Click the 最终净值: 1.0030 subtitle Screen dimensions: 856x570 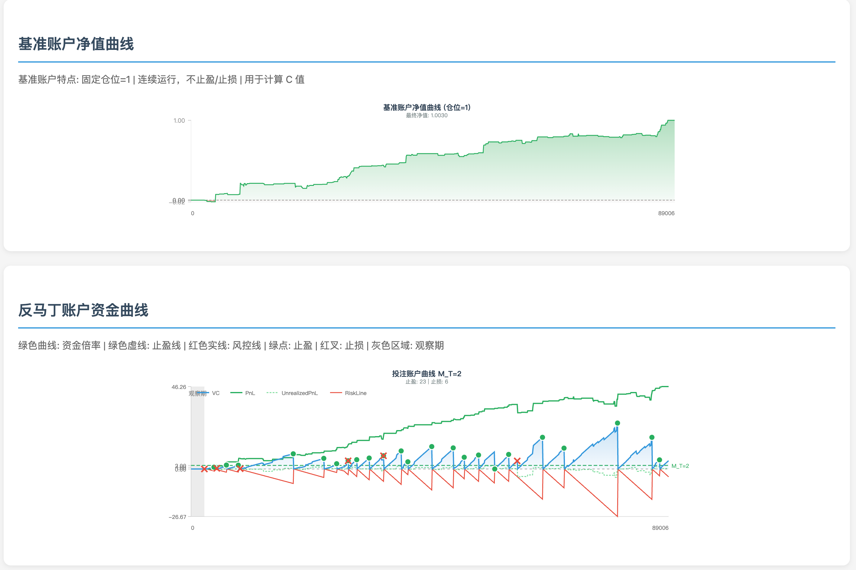(426, 115)
